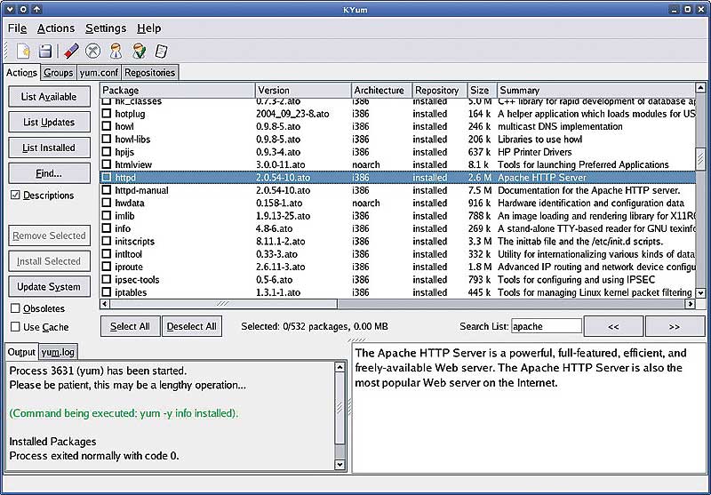This screenshot has height=495, width=711.
Task: Click the Deselect All button
Action: [x=192, y=326]
